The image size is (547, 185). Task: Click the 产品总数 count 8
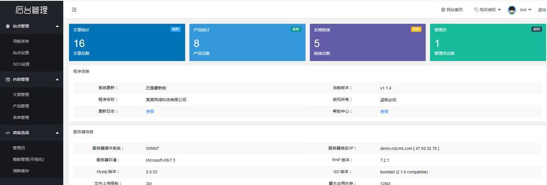pos(197,43)
